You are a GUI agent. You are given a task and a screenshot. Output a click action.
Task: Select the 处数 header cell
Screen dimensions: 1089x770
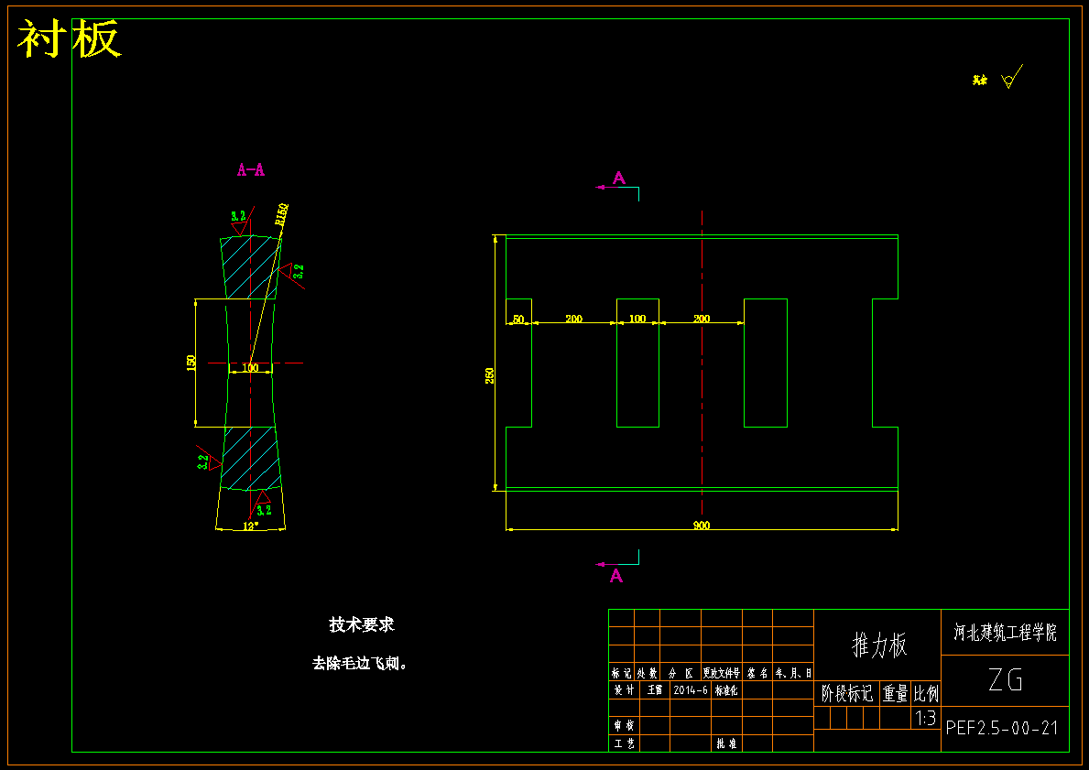[648, 673]
